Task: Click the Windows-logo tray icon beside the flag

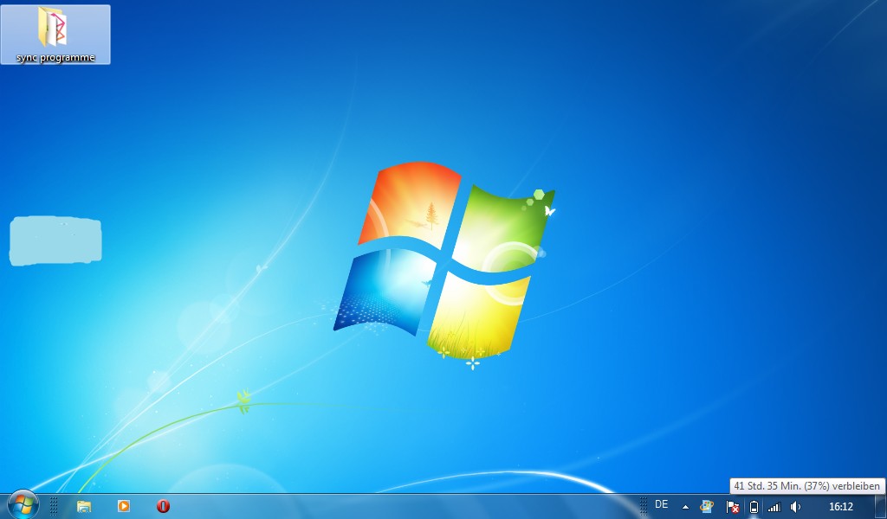Action: (707, 506)
